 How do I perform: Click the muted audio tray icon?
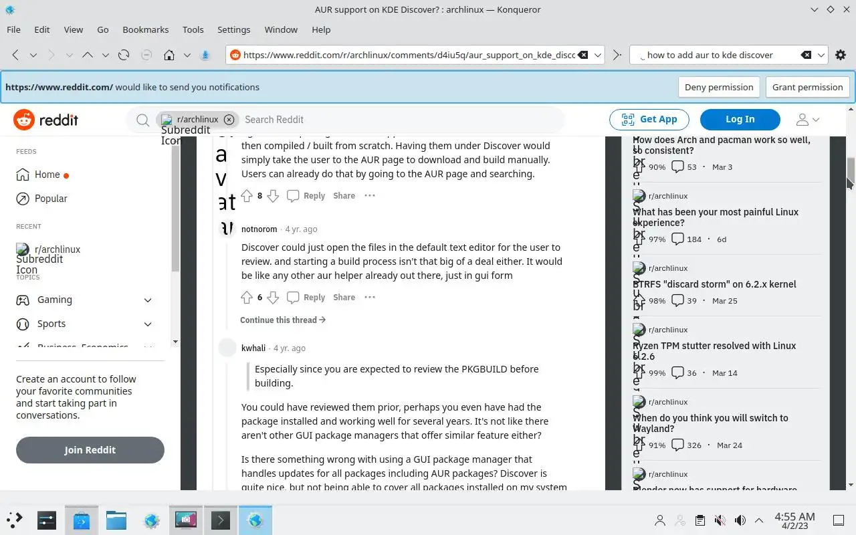pyautogui.click(x=720, y=520)
